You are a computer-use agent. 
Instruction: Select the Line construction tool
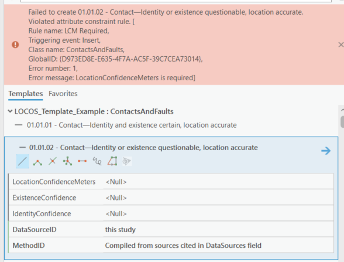(23, 162)
